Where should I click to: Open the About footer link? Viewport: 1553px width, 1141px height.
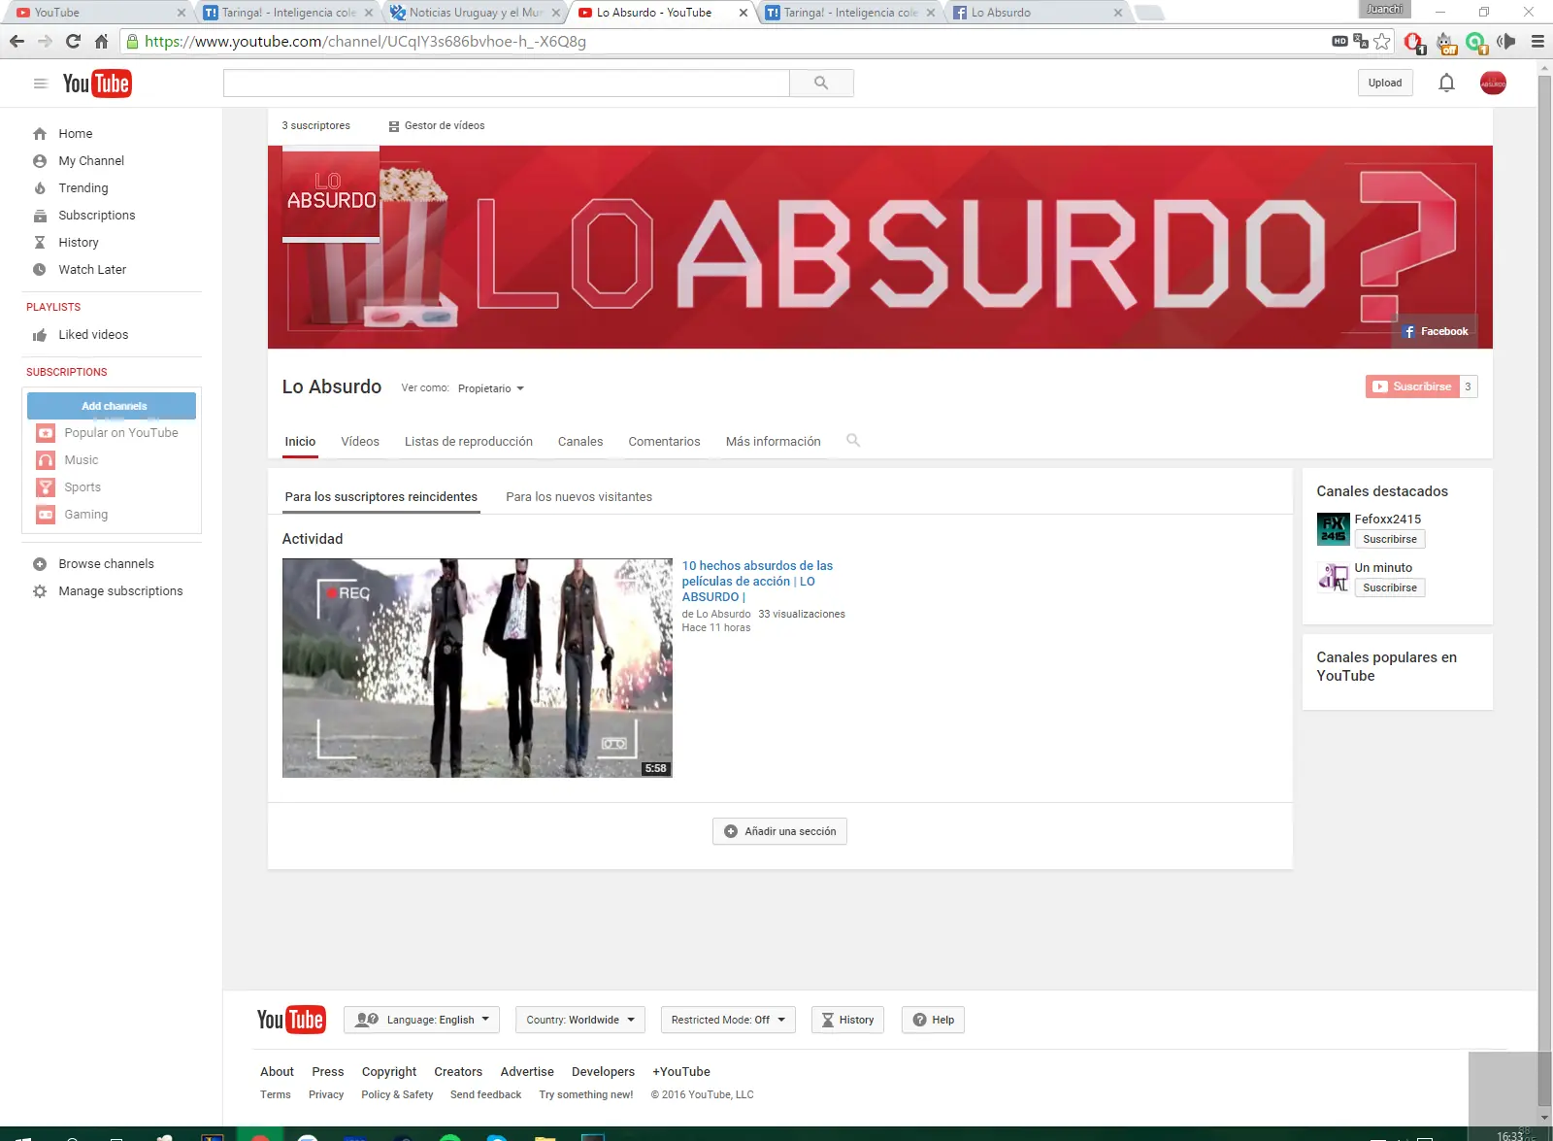(x=277, y=1072)
